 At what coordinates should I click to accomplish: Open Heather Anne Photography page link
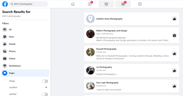coord(109,19)
